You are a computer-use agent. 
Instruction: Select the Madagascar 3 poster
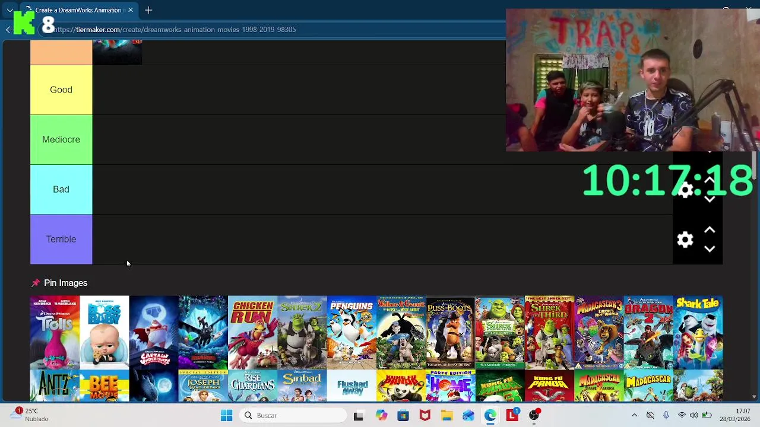(x=599, y=333)
